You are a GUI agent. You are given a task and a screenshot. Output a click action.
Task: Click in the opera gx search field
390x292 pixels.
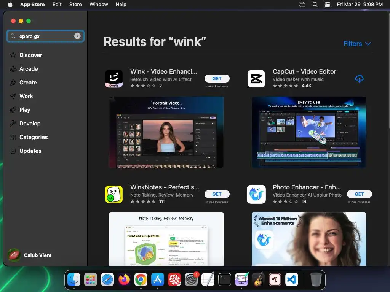(46, 36)
